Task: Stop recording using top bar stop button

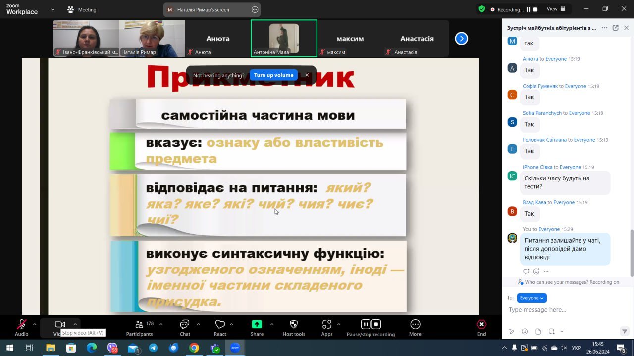Action: coord(535,9)
